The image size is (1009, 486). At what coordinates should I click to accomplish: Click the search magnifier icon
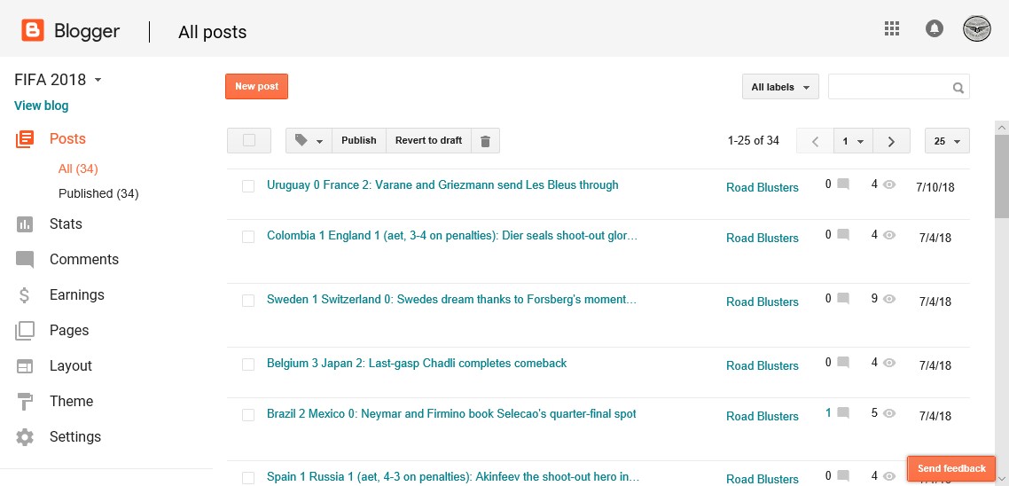[958, 88]
